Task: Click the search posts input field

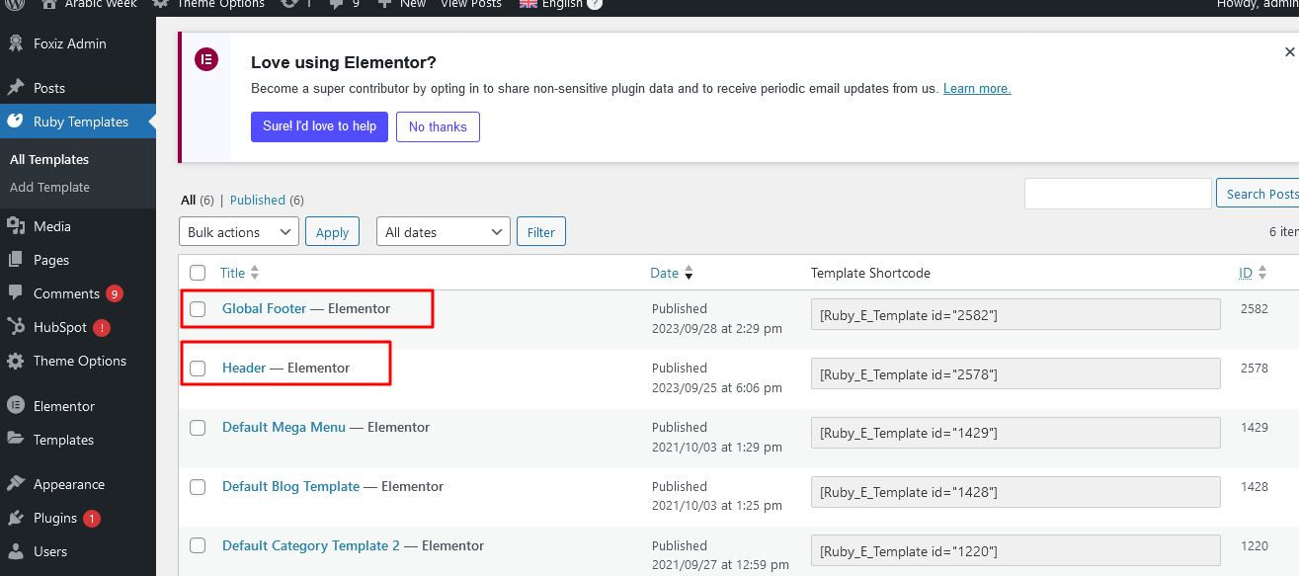Action: click(1117, 194)
